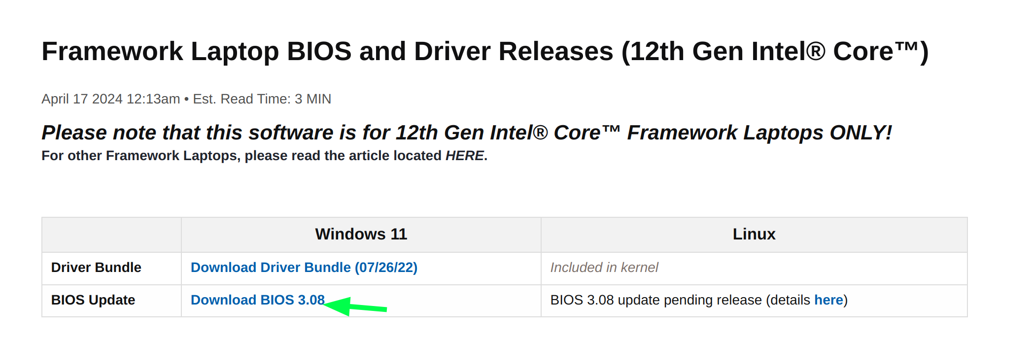Follow the "here" details link in the Linux BIOS row
This screenshot has width=1032, height=339.
tap(828, 300)
